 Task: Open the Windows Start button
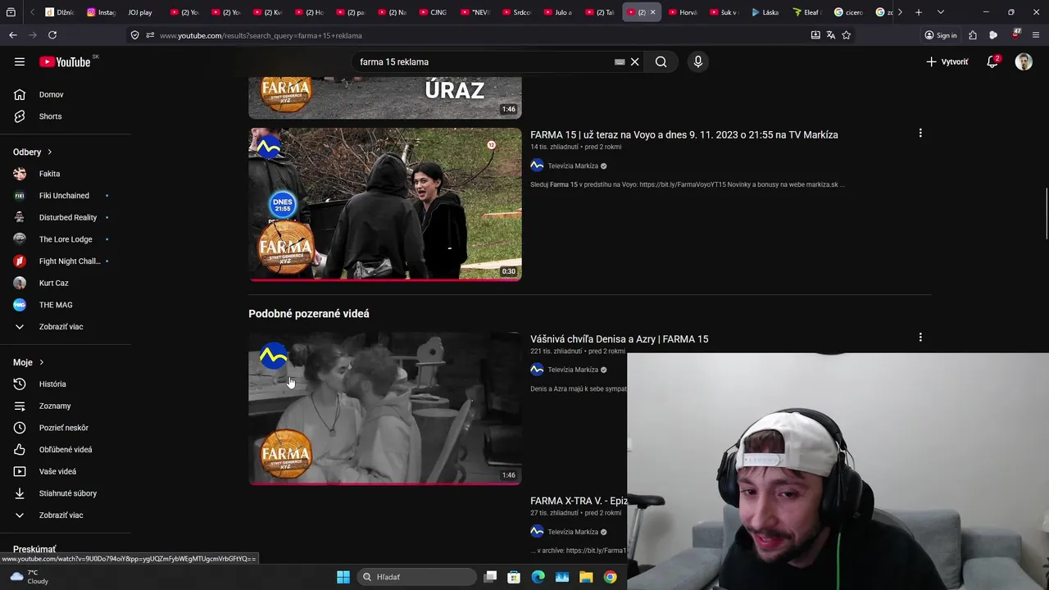click(x=343, y=577)
